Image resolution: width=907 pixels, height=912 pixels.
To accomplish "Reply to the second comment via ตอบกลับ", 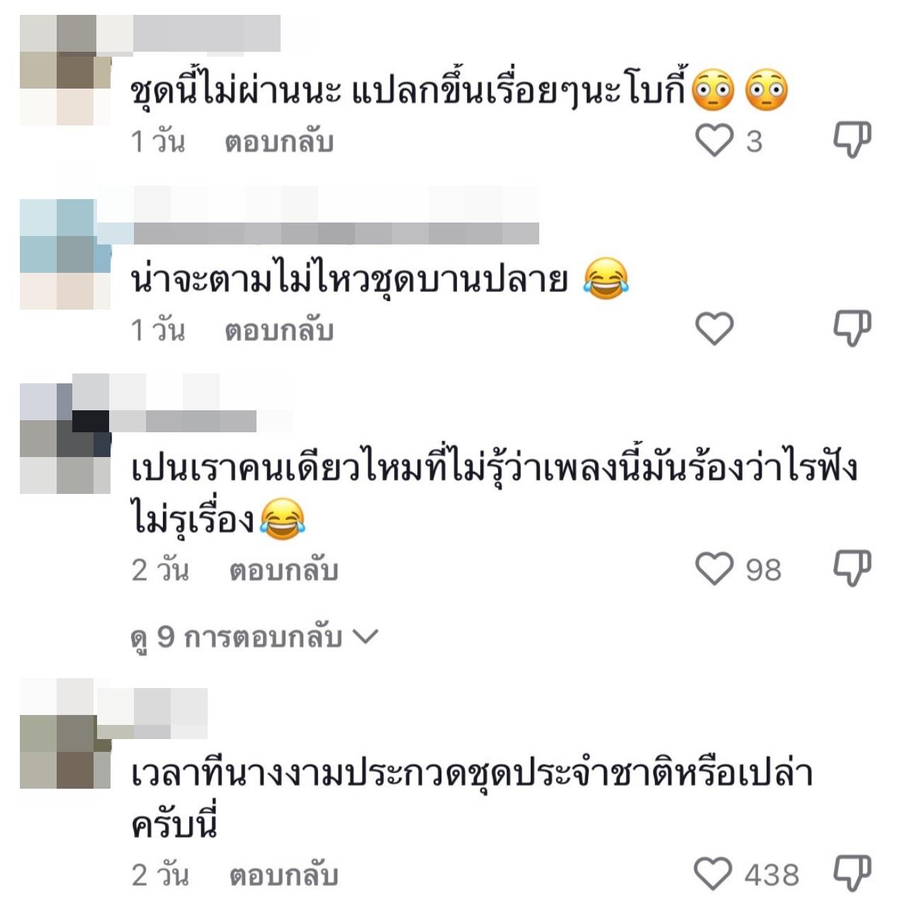I will tap(279, 330).
